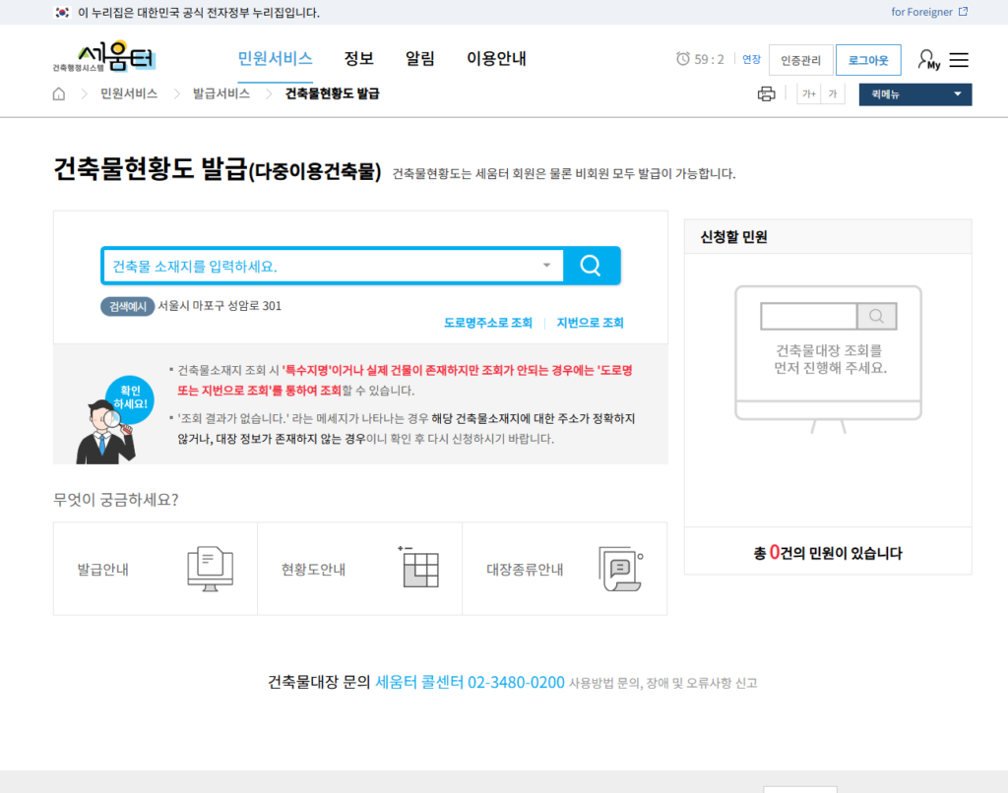Click the 로그아웃 button
Viewport: 1008px width, 793px height.
pos(868,60)
